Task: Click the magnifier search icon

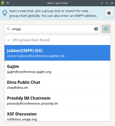Action: [x=8, y=29]
